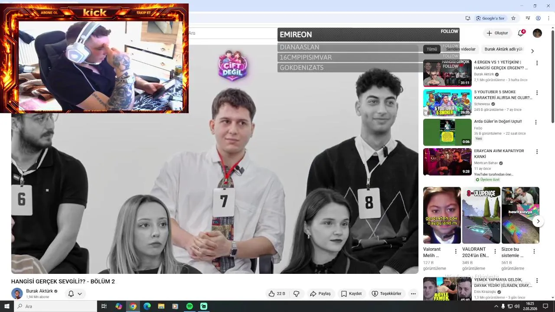This screenshot has height=312, width=555.
Task: Open the 5 Youtuber 5 Smoke video thumbnail
Action: 447,103
